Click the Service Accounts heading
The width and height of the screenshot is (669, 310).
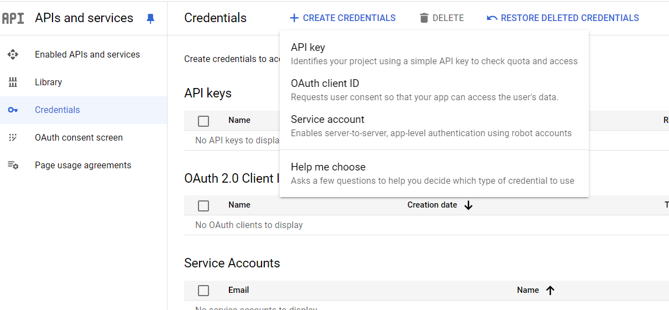click(232, 263)
